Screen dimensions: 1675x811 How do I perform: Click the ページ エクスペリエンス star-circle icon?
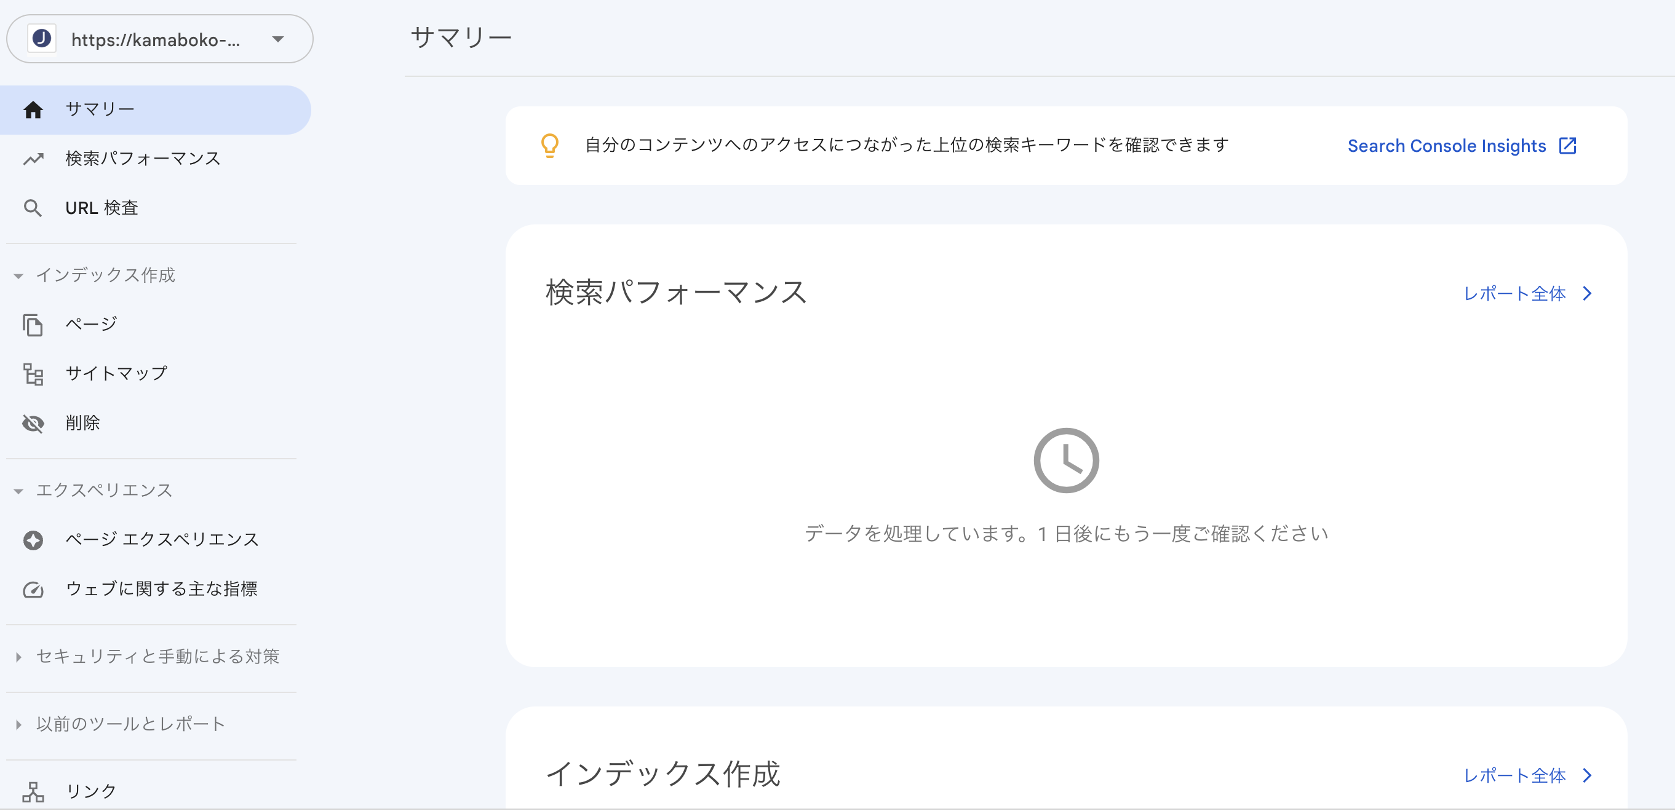tap(33, 540)
